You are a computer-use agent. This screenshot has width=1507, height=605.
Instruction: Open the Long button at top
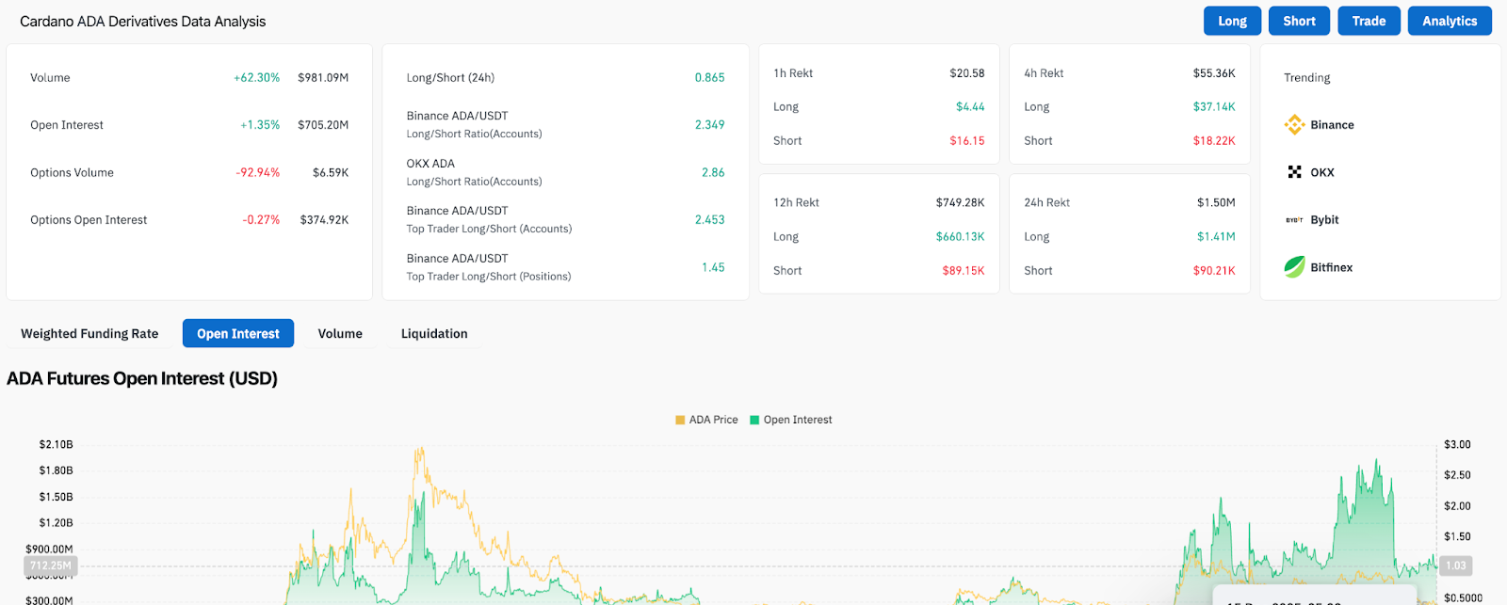(1232, 21)
